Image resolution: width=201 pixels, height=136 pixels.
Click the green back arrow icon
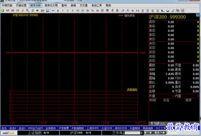tap(3, 11)
